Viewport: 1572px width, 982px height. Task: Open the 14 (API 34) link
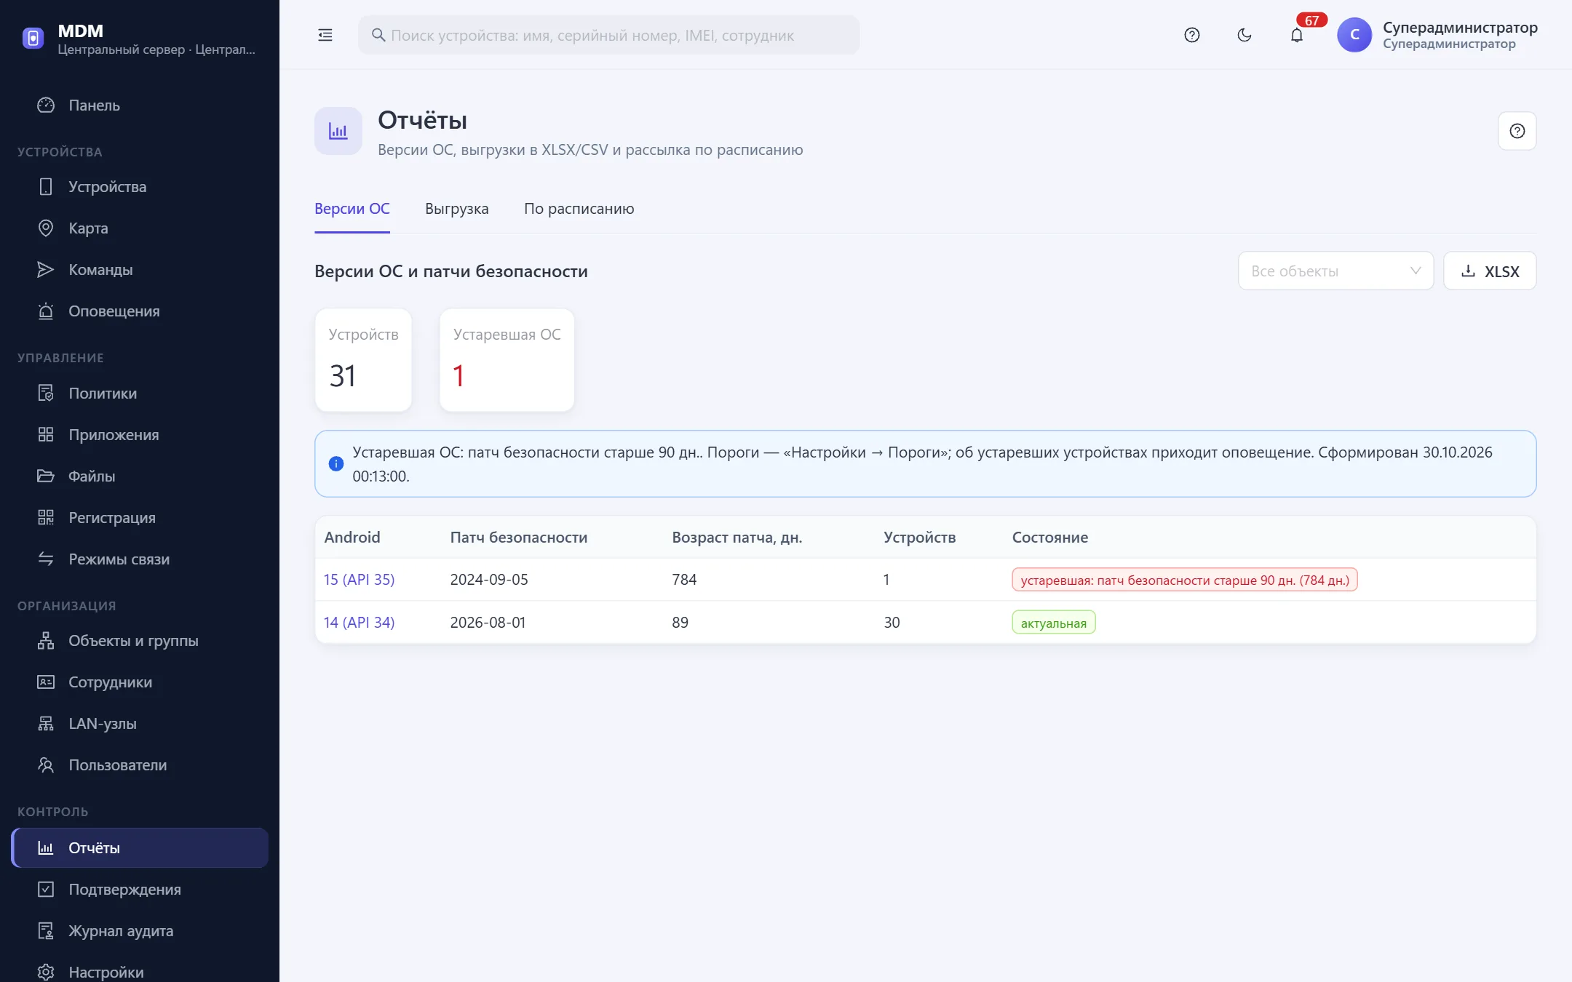[x=360, y=623]
